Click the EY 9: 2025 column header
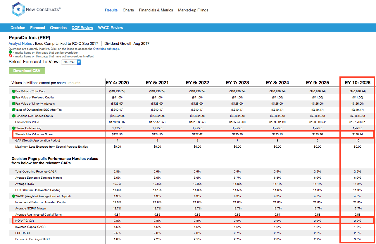The height and width of the screenshot is (244, 376). coord(318,83)
